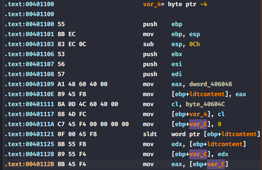262x170 pixels.
Task: Select the sldt instruction mnemonic
Action: tap(150, 134)
